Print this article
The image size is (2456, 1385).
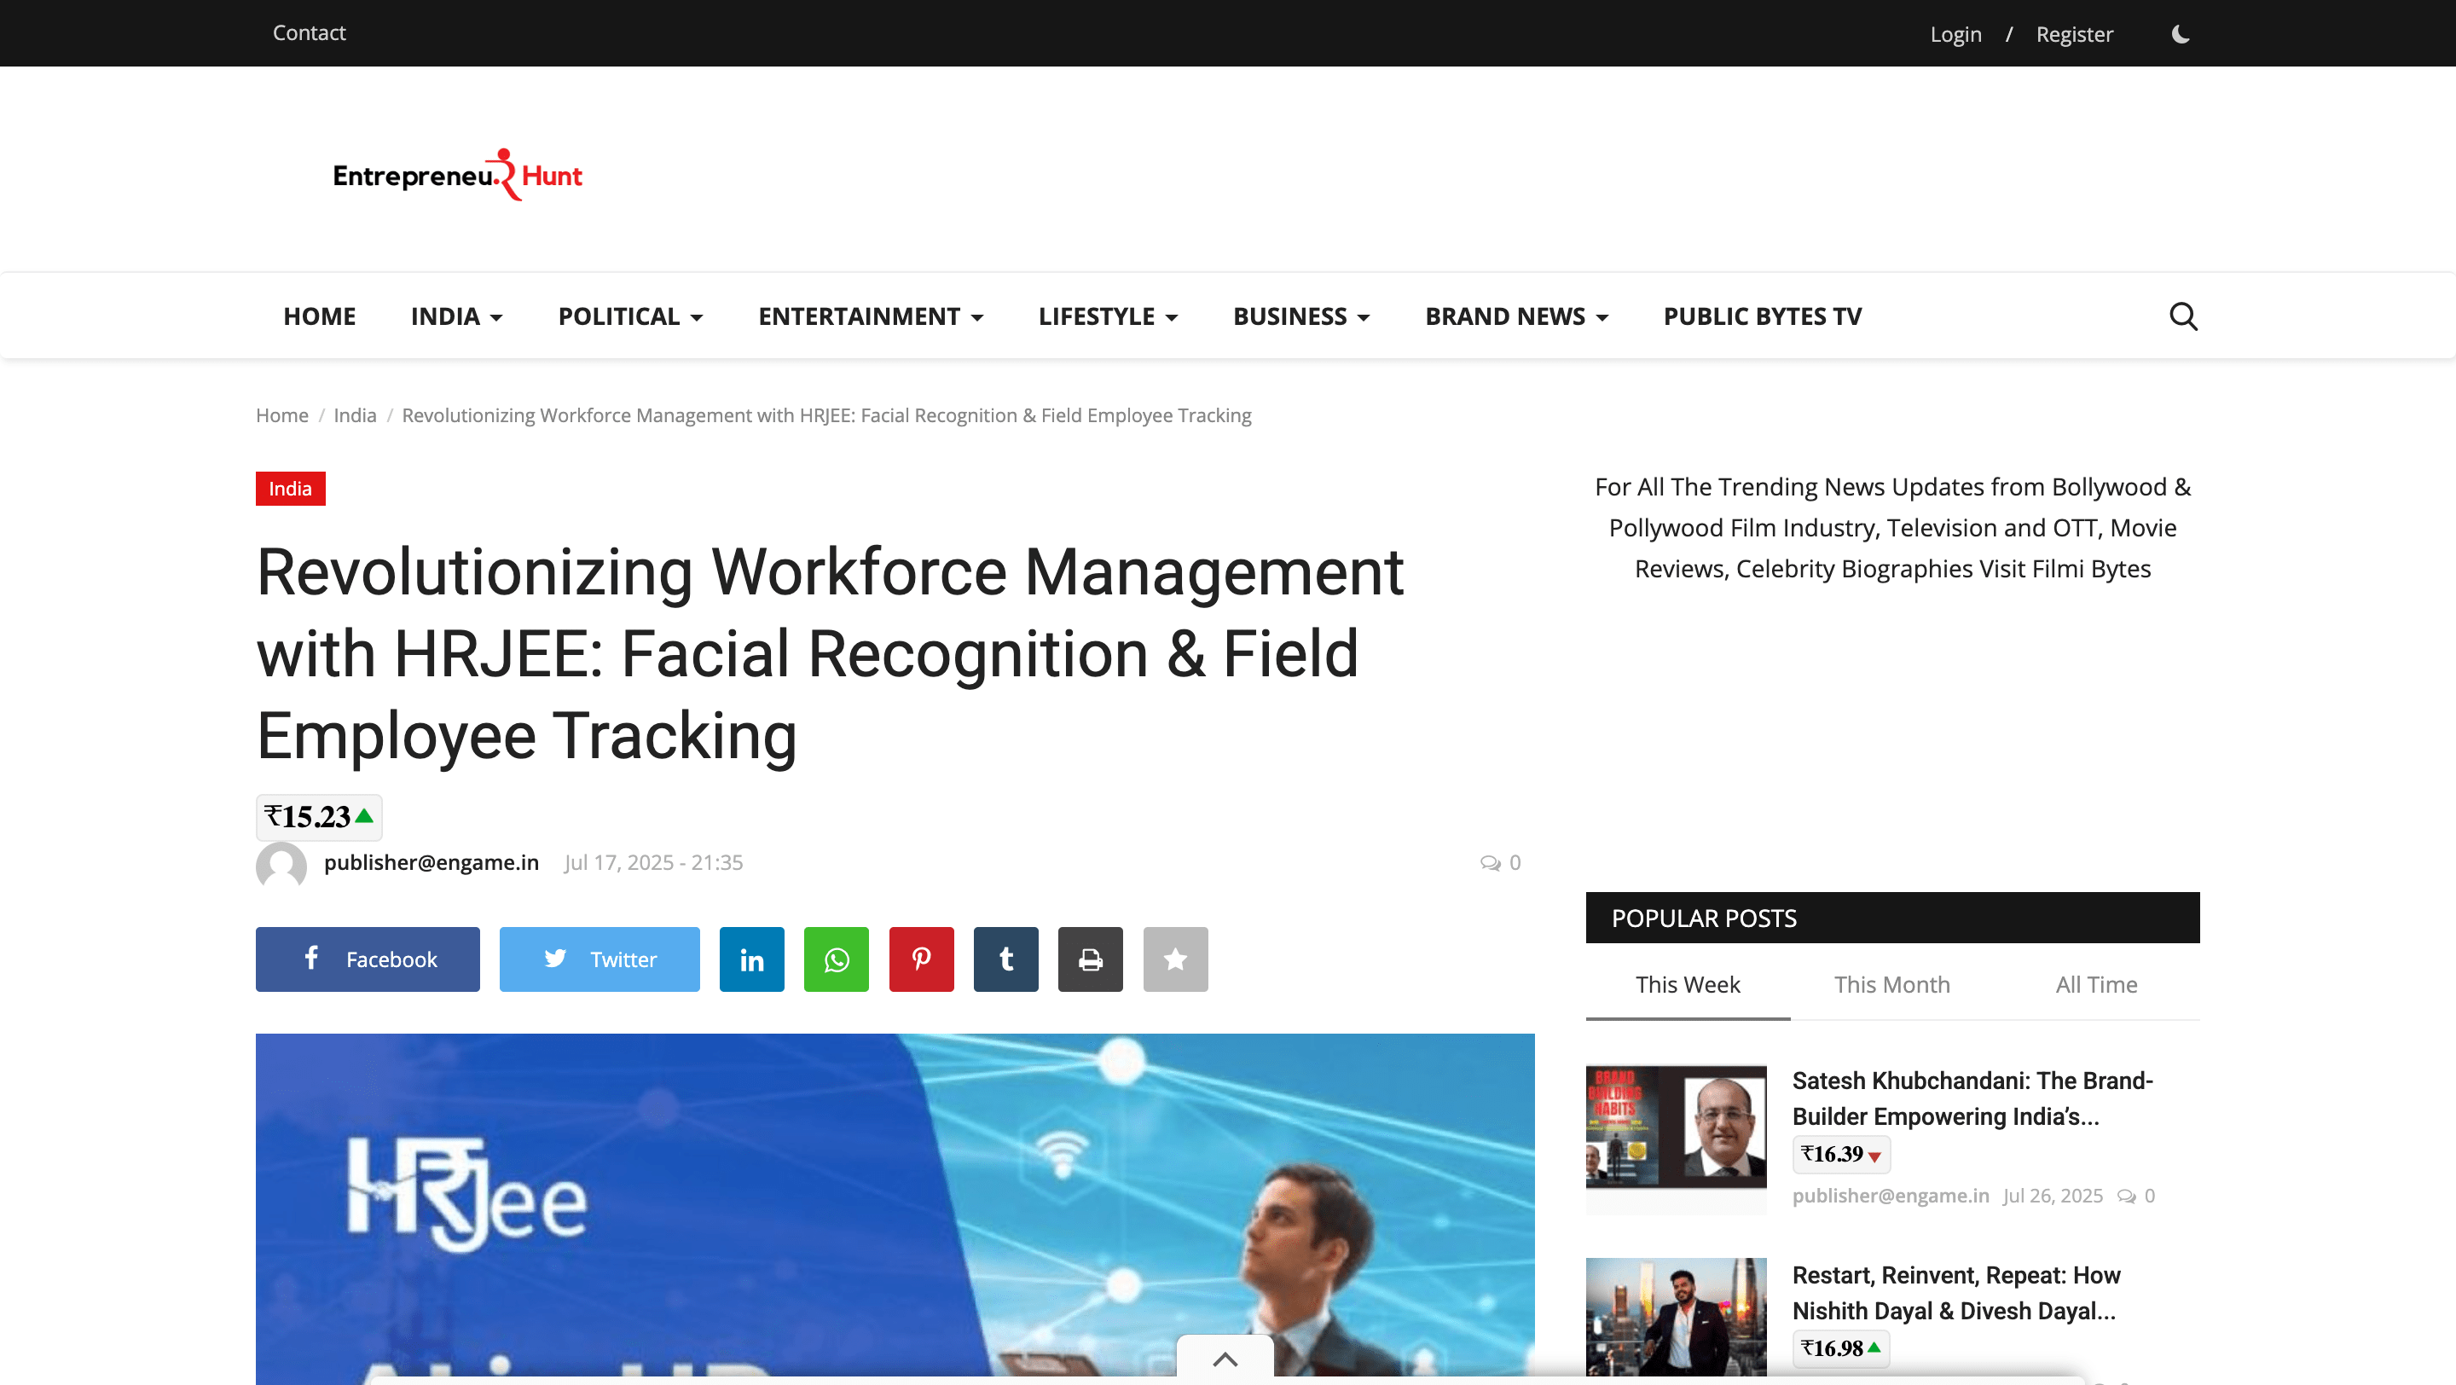click(x=1090, y=959)
